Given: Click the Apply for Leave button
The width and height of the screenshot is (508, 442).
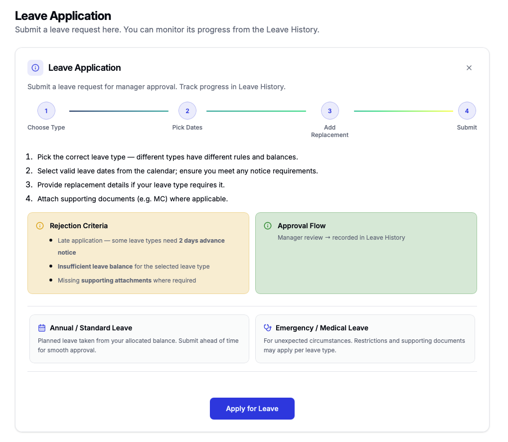Looking at the screenshot, I should (x=252, y=409).
